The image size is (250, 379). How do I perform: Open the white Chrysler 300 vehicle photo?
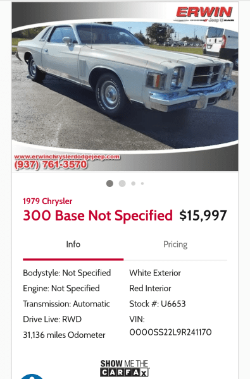pyautogui.click(x=125, y=87)
